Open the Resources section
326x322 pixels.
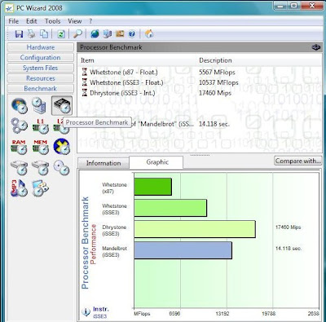41,78
